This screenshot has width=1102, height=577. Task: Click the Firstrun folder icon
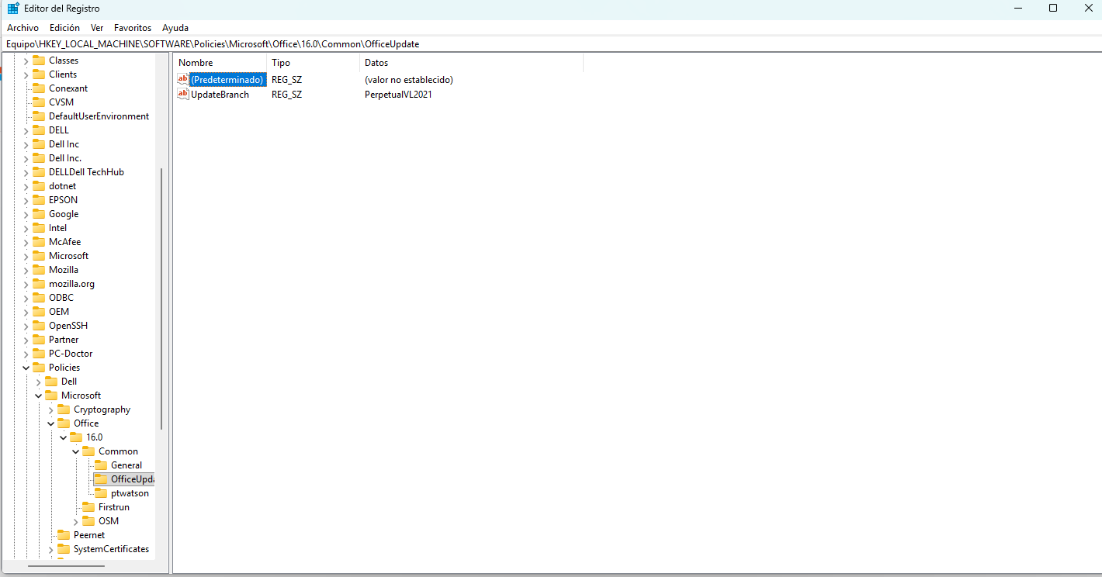[x=88, y=507]
